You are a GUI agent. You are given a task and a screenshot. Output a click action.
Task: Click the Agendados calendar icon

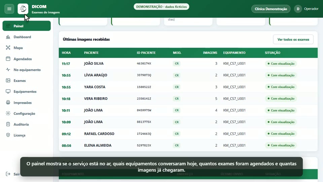pyautogui.click(x=8, y=59)
